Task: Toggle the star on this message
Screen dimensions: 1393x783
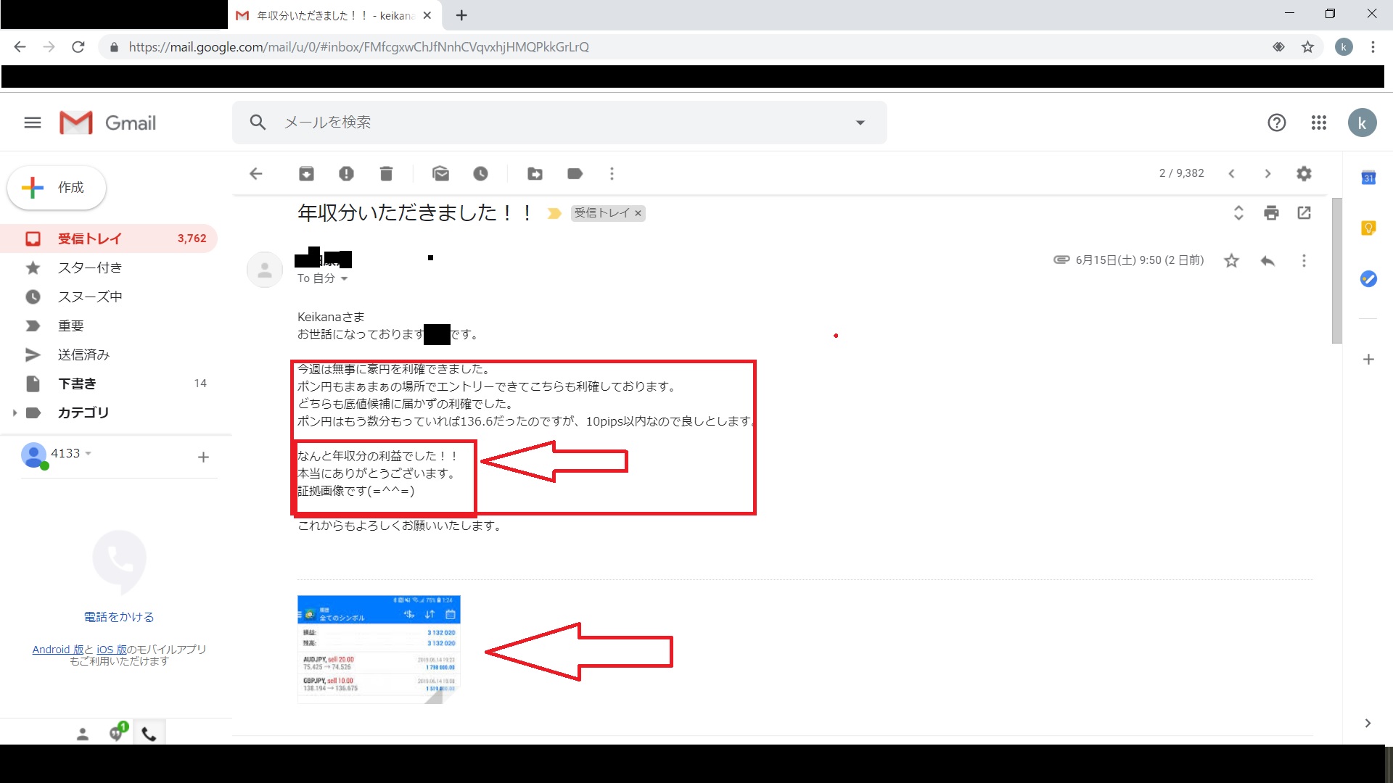Action: 1231,260
